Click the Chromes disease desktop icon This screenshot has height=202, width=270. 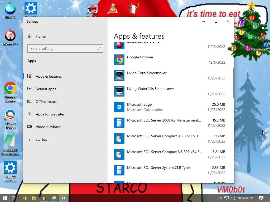coord(10,92)
